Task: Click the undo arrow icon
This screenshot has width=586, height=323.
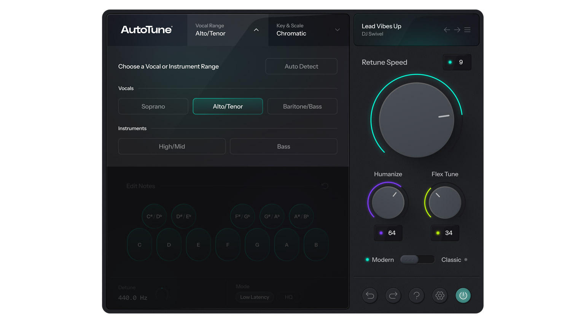Action: 370,295
